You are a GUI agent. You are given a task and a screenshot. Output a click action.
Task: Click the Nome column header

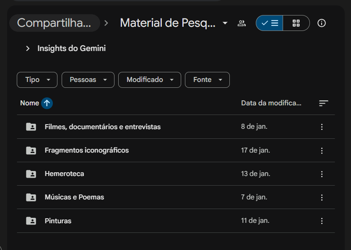[x=29, y=103]
